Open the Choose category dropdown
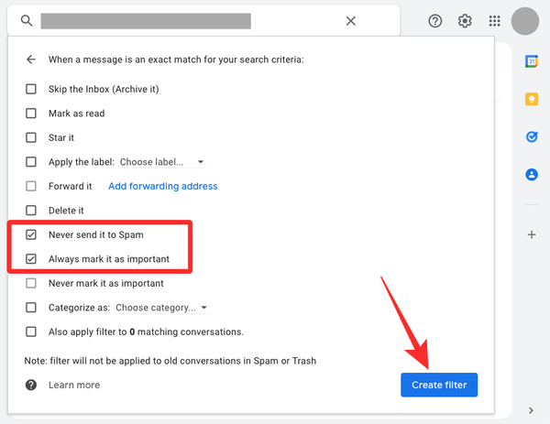Screen dimensions: 550x424 [x=162, y=308]
